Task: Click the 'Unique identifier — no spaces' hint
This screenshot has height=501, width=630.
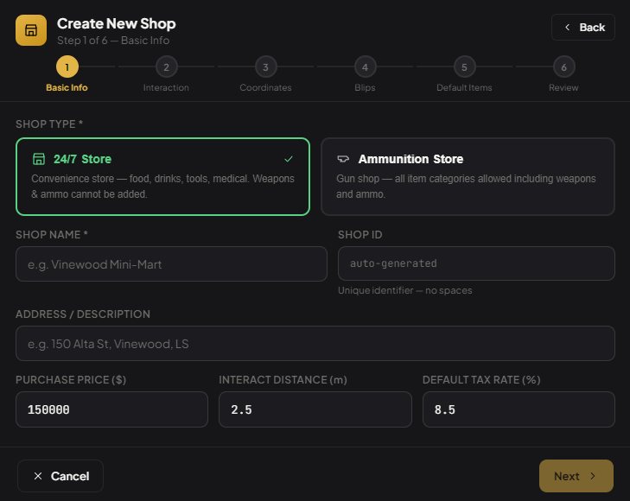Action: pyautogui.click(x=405, y=290)
